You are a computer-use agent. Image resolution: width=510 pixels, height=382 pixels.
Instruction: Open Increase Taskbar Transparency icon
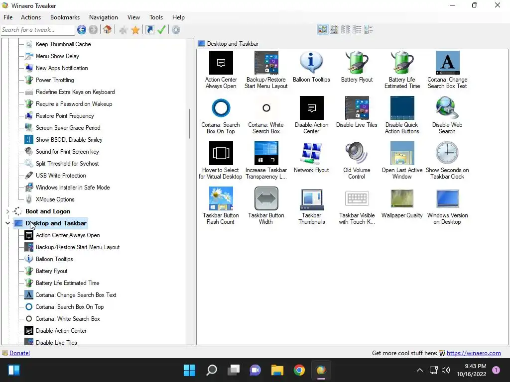coord(266,153)
